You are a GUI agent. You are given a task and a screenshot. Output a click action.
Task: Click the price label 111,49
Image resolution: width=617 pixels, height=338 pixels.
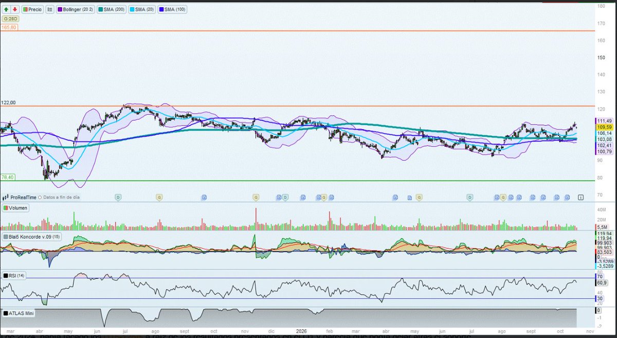click(603, 120)
